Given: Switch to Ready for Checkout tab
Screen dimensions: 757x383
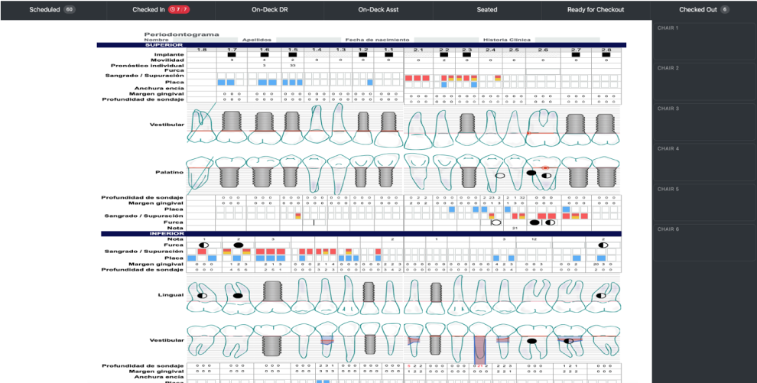Looking at the screenshot, I should [x=596, y=10].
